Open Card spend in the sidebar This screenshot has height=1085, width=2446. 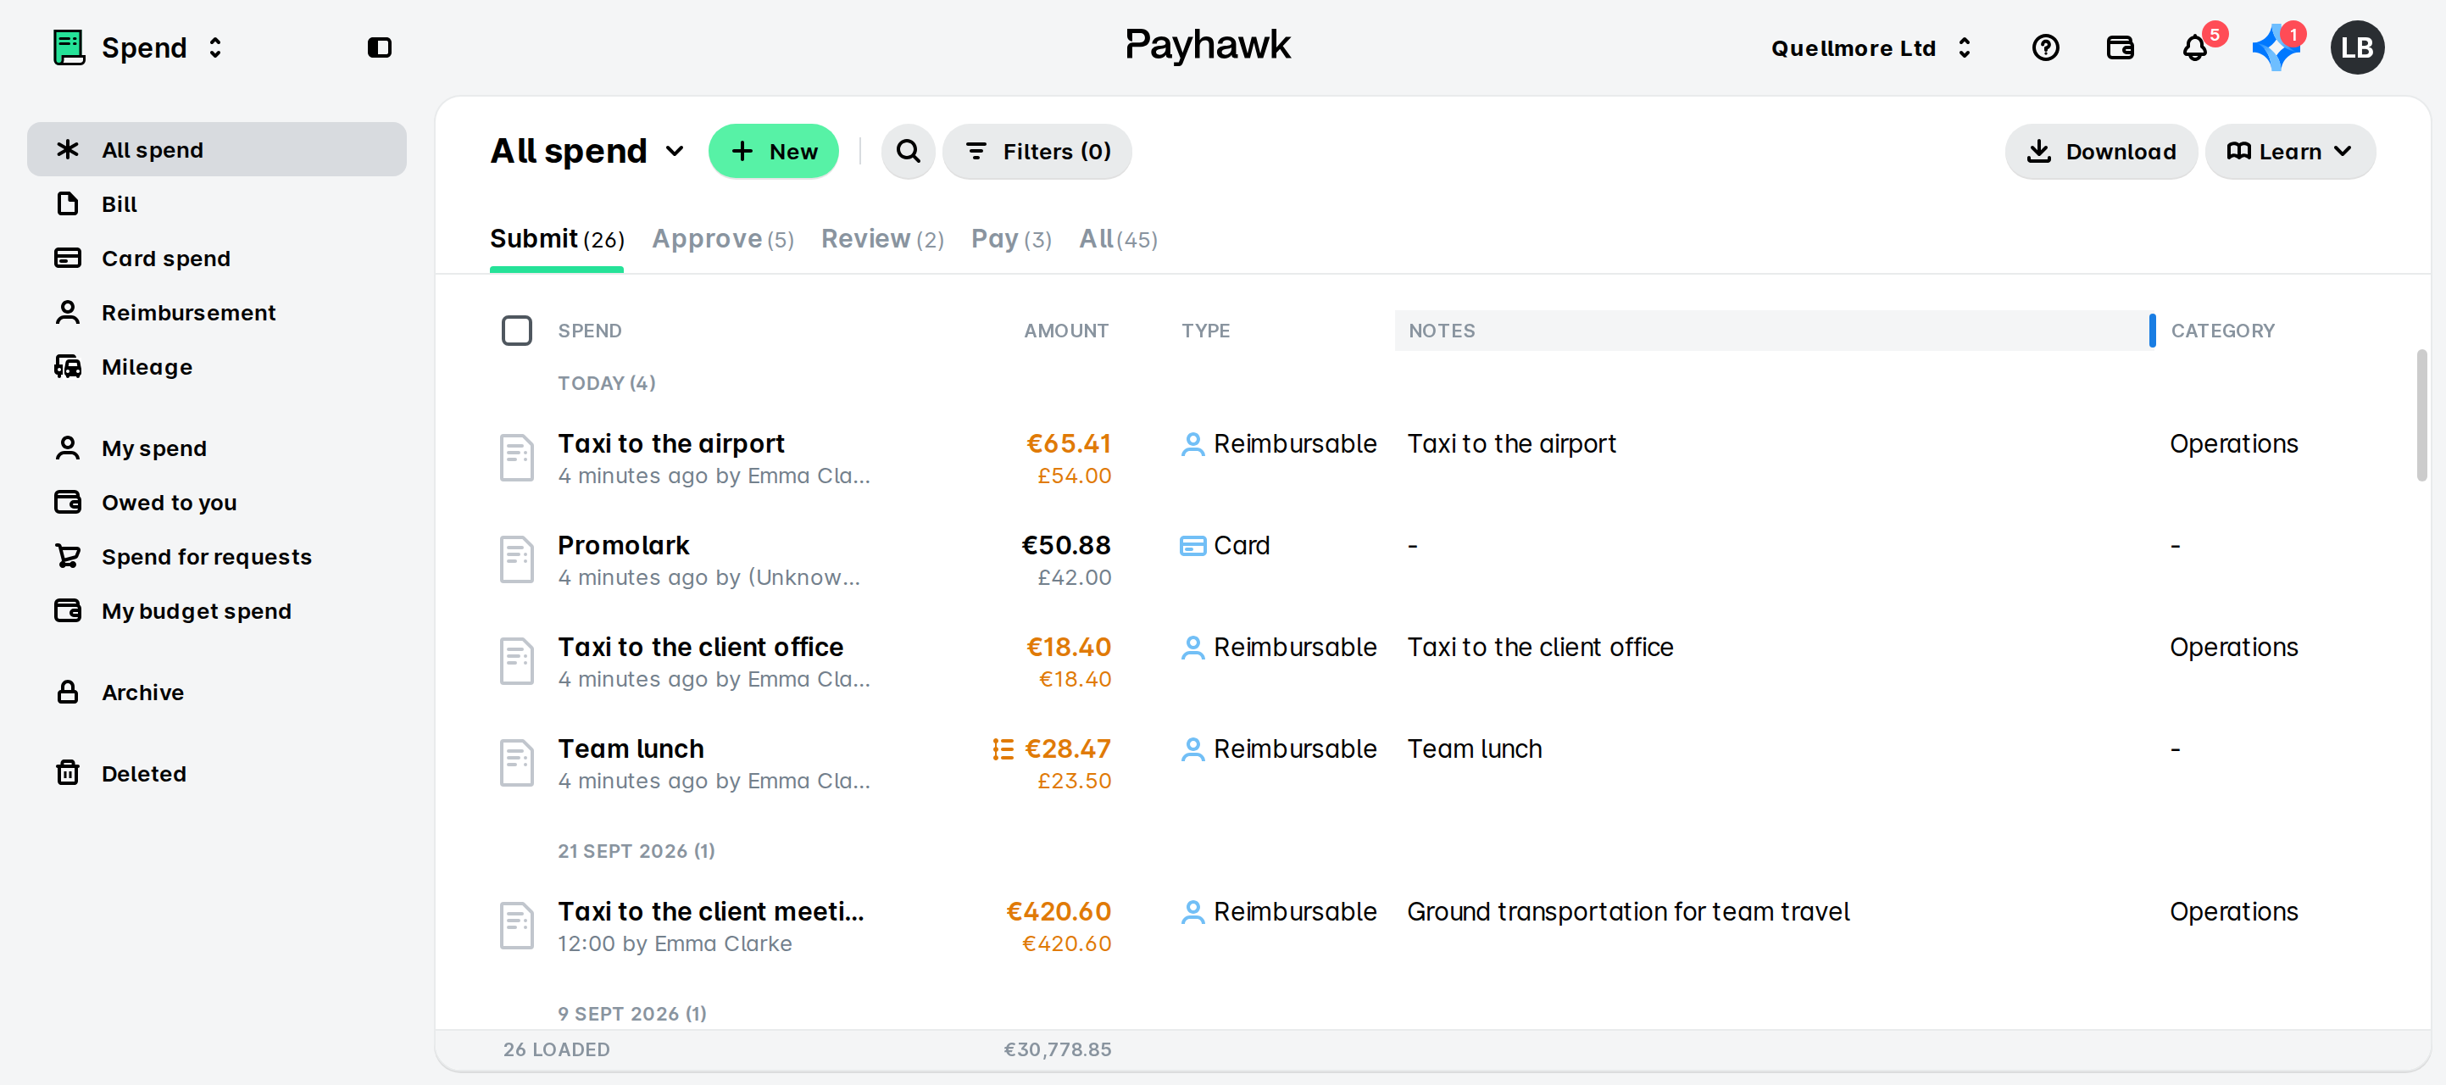click(x=216, y=259)
